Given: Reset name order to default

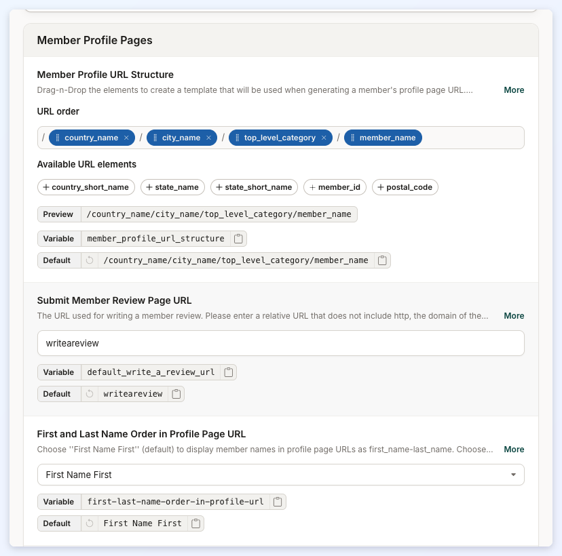Looking at the screenshot, I should click(x=90, y=523).
